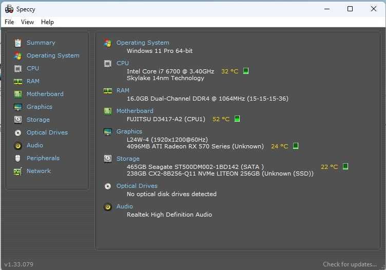Select Motherboard label in sidebar
Viewport: 386px width, 270px height.
click(x=45, y=94)
